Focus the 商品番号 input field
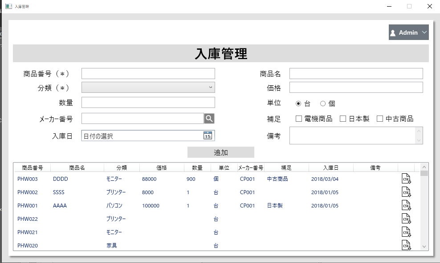The width and height of the screenshot is (440, 263). pyautogui.click(x=148, y=74)
